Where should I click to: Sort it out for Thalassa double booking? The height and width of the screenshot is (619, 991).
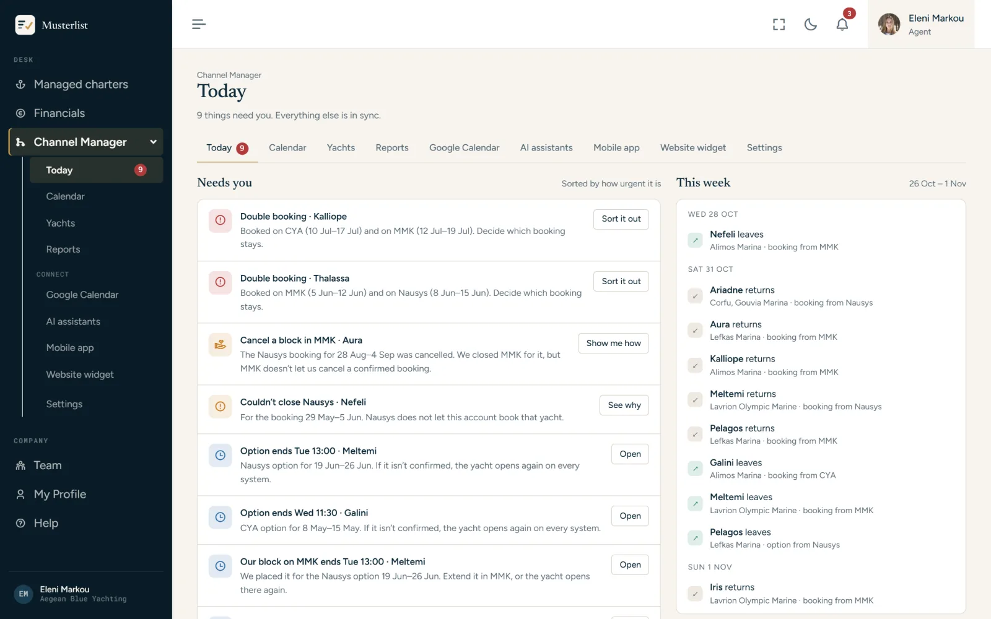621,281
